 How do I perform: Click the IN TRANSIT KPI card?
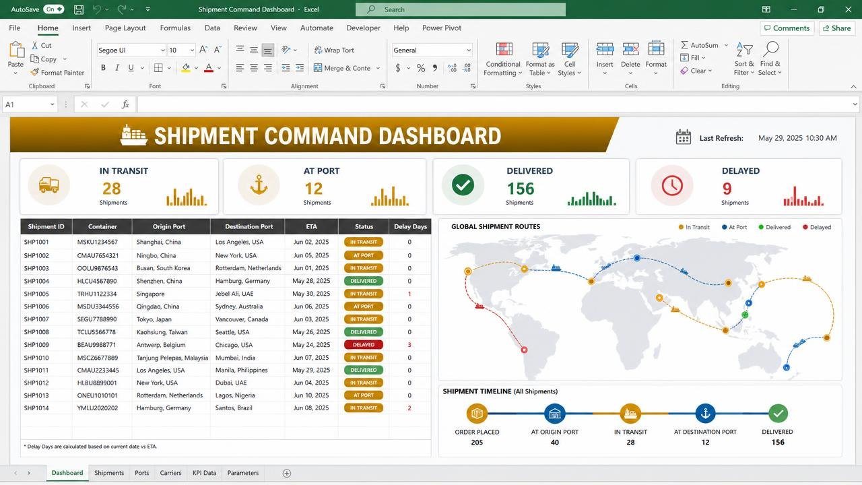point(119,186)
